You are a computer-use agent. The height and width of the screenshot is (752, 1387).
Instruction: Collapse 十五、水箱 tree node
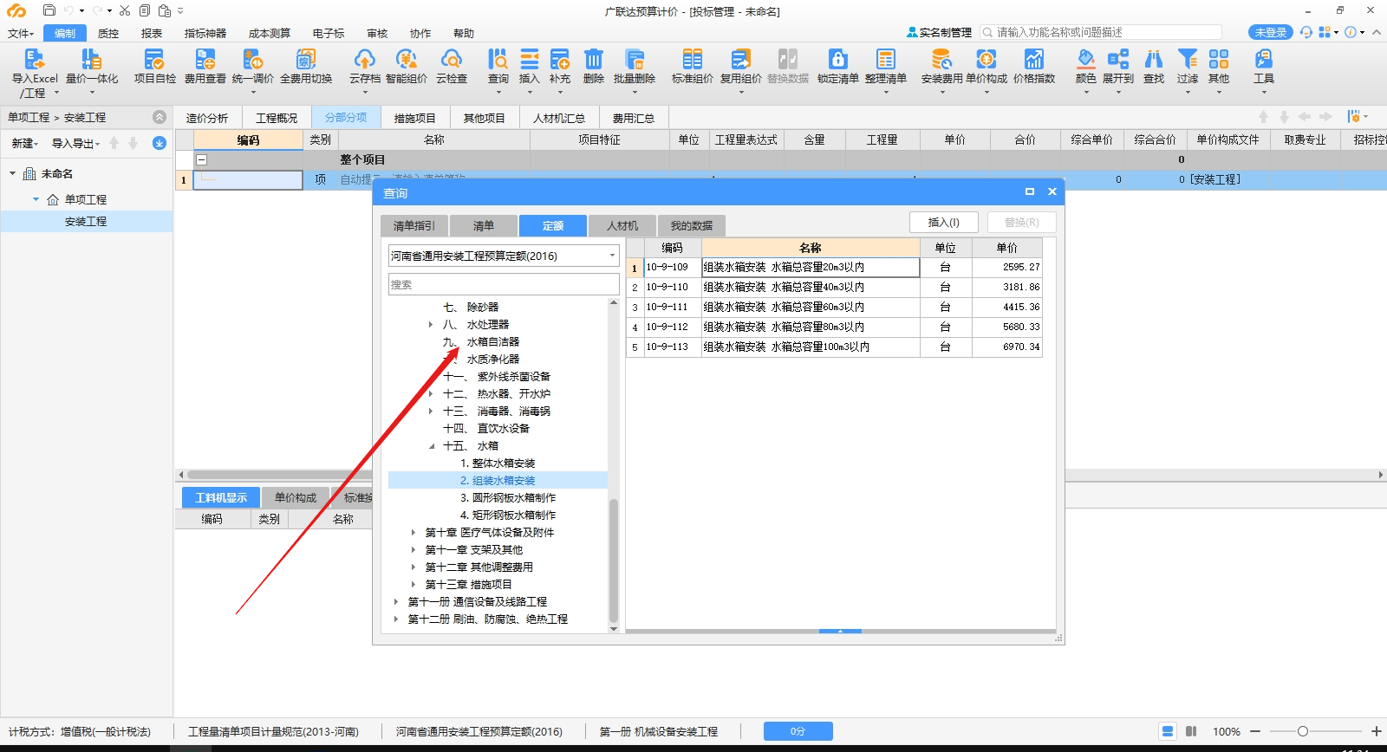[431, 446]
